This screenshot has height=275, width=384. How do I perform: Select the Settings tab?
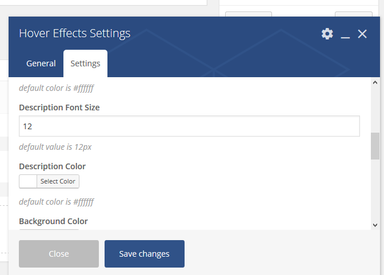click(86, 63)
